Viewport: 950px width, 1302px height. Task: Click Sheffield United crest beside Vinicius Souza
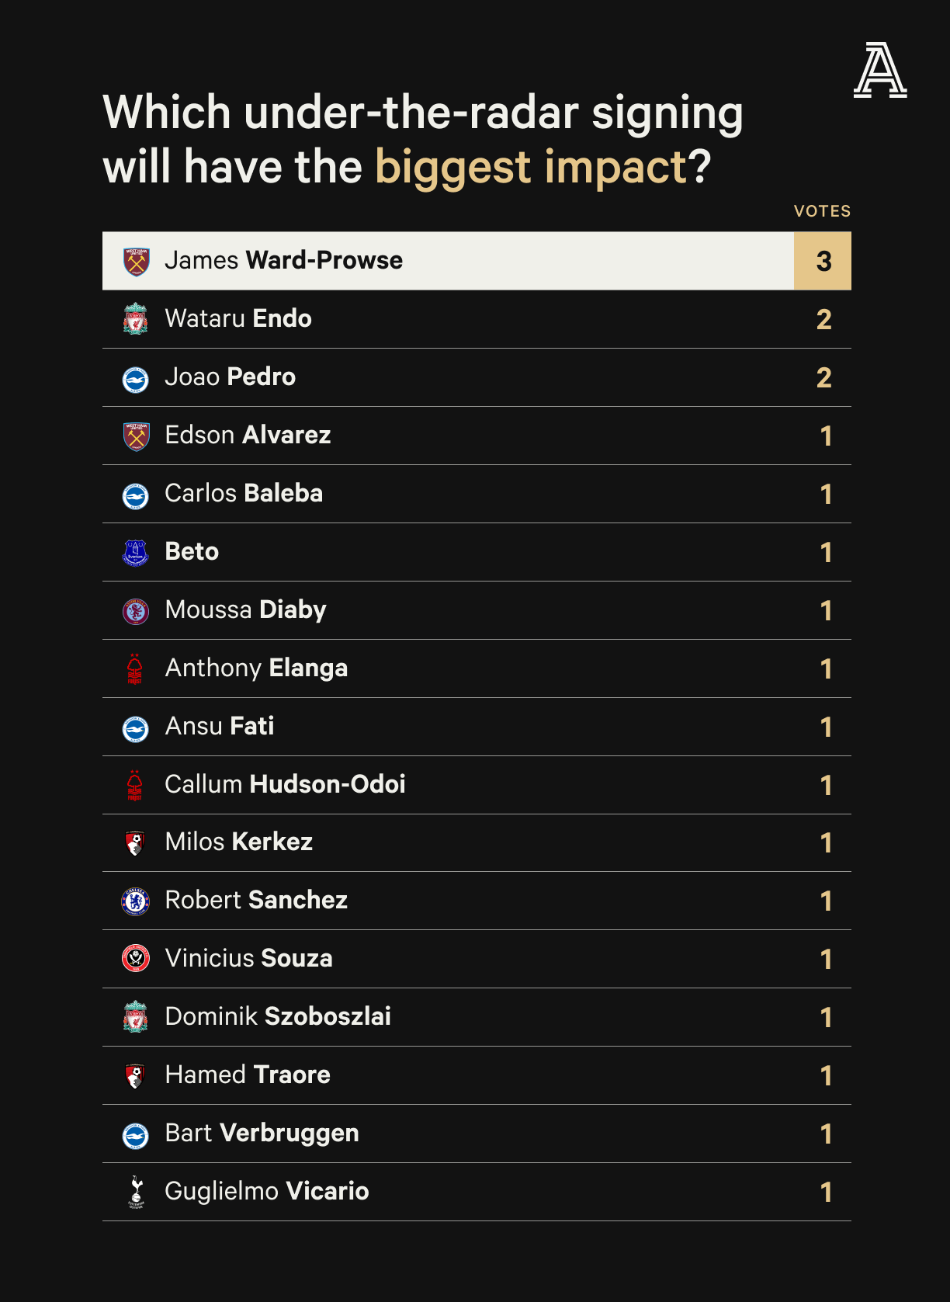point(136,959)
